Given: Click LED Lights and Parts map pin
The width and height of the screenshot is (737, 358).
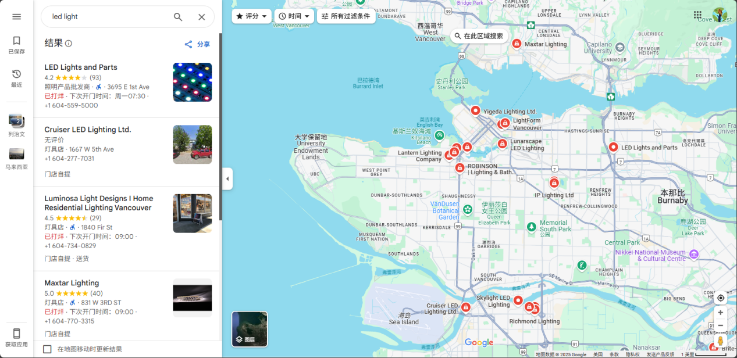Looking at the screenshot, I should 613,147.
